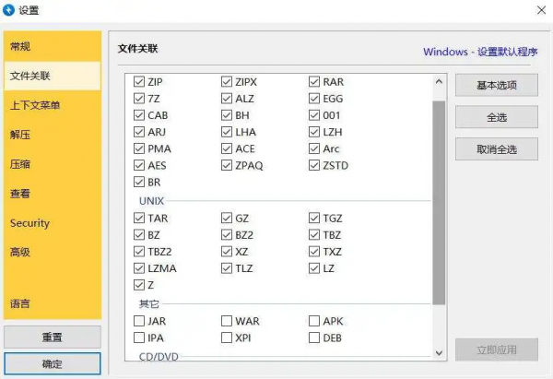Check the IPA checkbox
553x379 pixels.
[139, 338]
